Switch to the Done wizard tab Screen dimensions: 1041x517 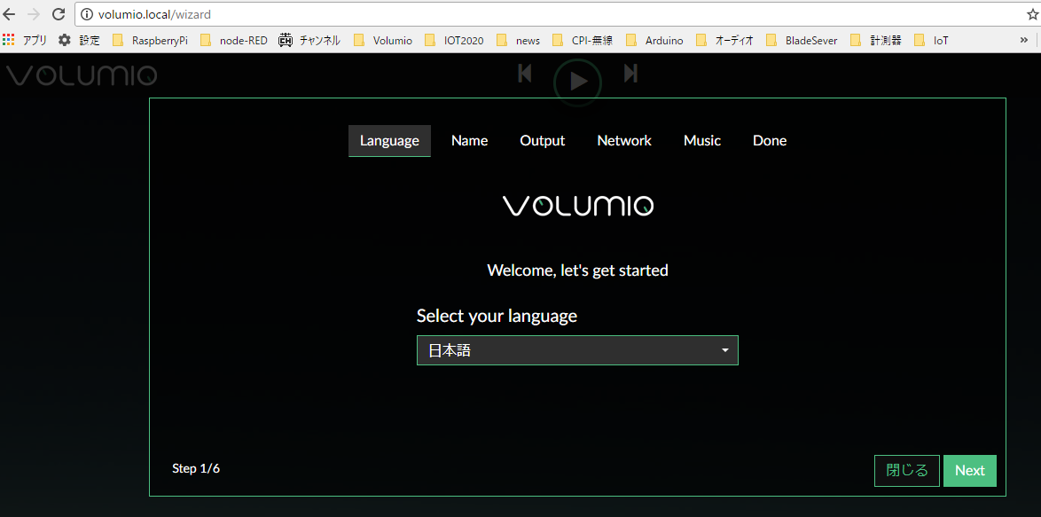pos(770,141)
